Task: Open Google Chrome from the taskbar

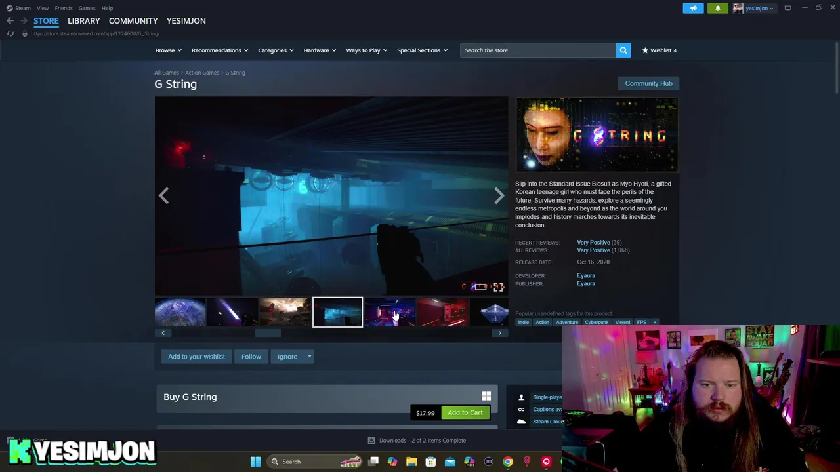Action: [x=507, y=462]
